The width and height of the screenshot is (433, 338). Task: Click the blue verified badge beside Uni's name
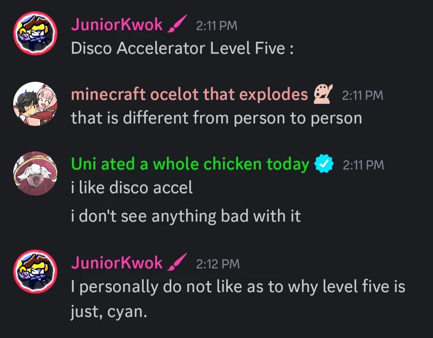tap(325, 165)
